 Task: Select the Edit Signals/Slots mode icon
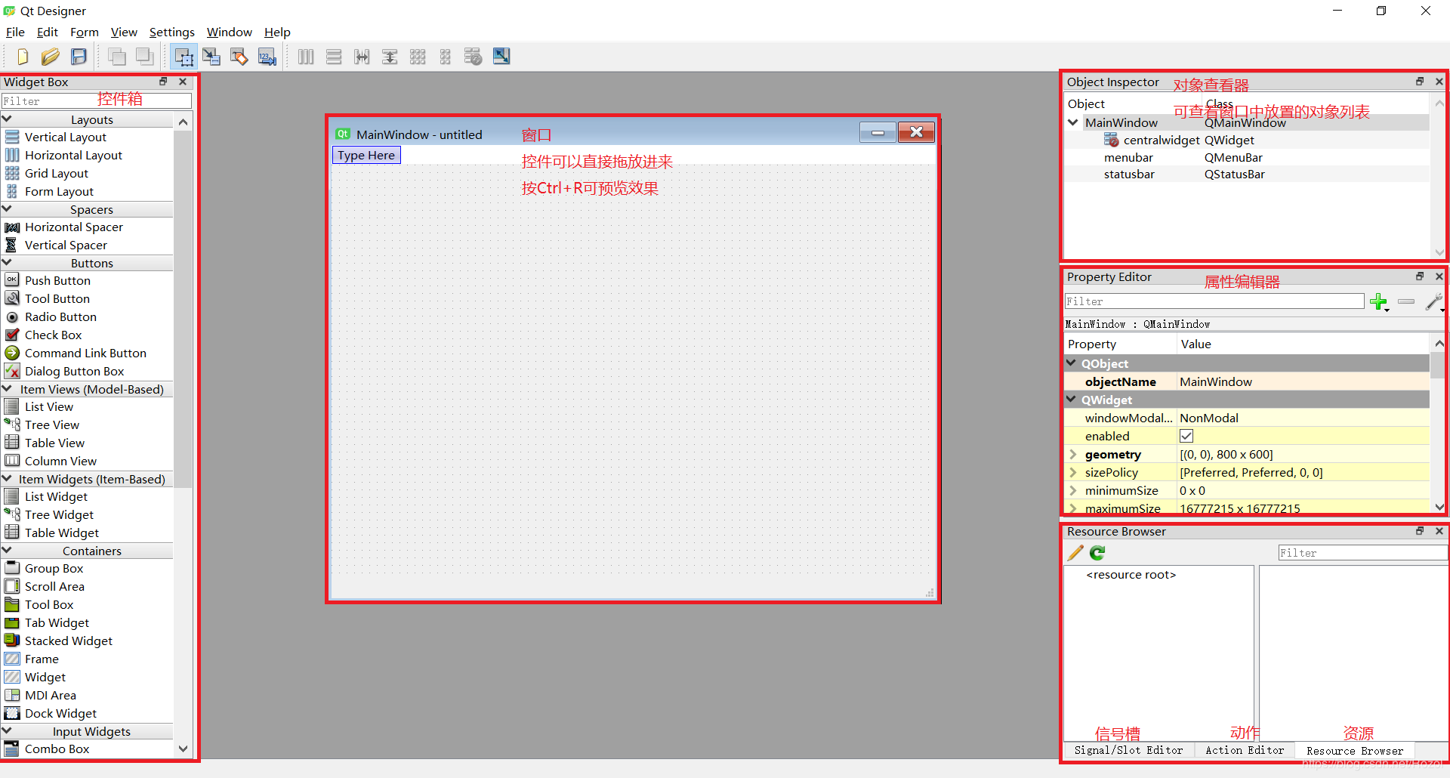click(211, 56)
